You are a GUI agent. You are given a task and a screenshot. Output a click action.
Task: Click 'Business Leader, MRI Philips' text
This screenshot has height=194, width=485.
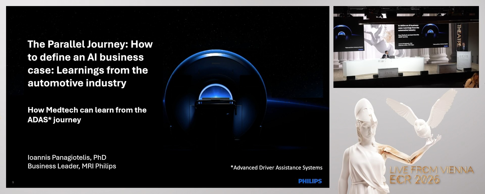(x=72, y=166)
